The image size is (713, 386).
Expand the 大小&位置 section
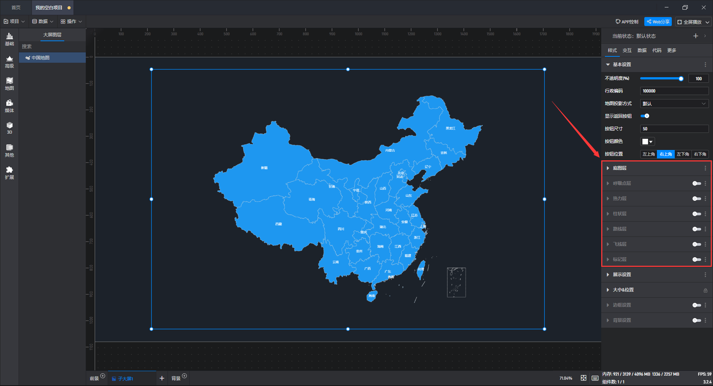pos(608,290)
